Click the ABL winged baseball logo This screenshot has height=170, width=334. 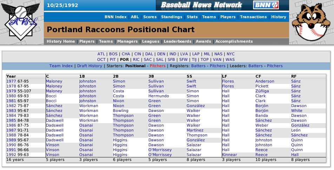click(x=21, y=22)
